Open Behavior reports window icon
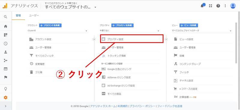The width and height of the screenshot is (240, 110). [x=5, y=69]
